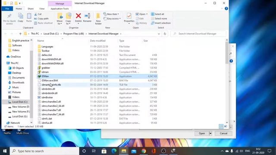Click the Search Internet Download Manager box
The image size is (276, 155).
pyautogui.click(x=198, y=34)
